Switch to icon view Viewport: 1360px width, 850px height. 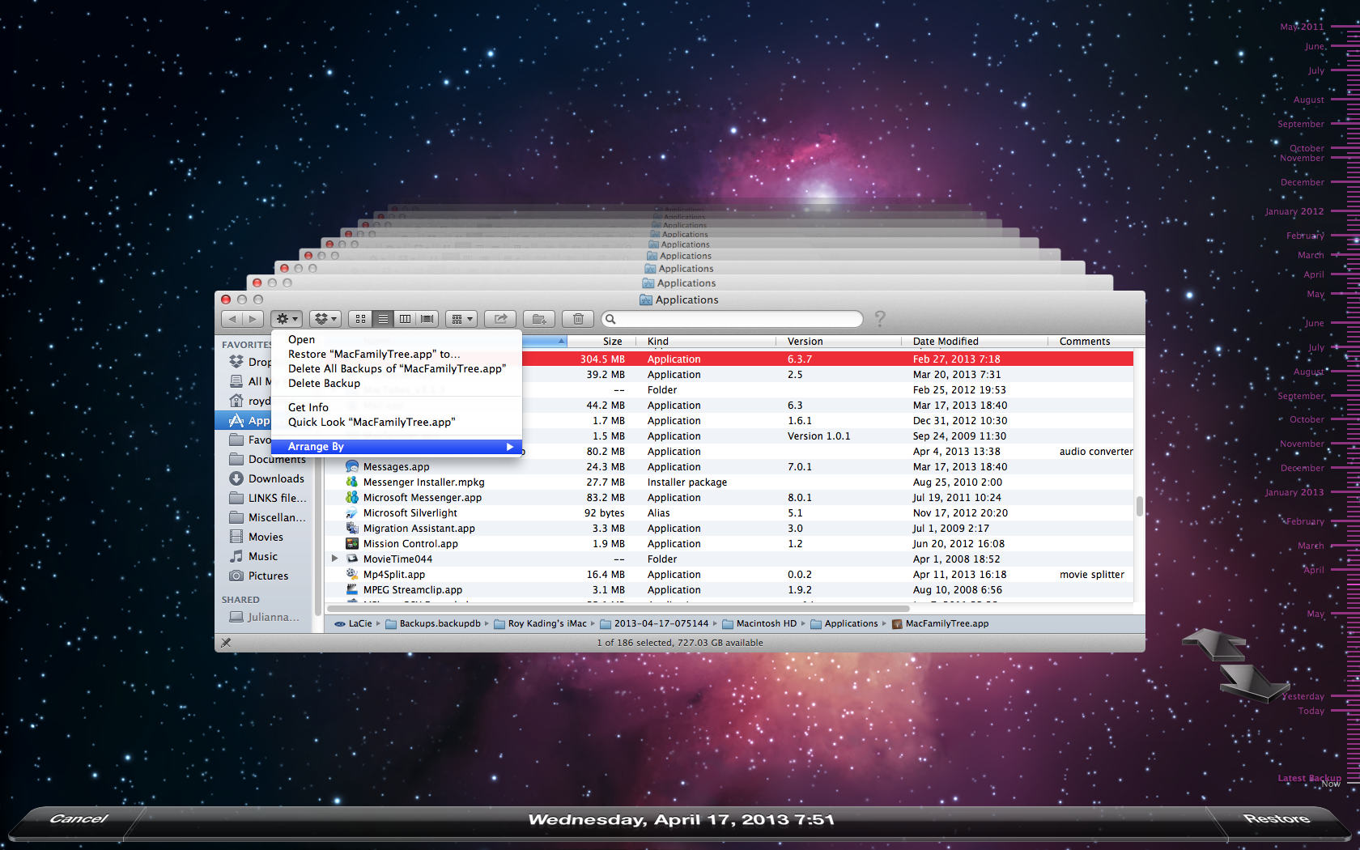pyautogui.click(x=361, y=319)
